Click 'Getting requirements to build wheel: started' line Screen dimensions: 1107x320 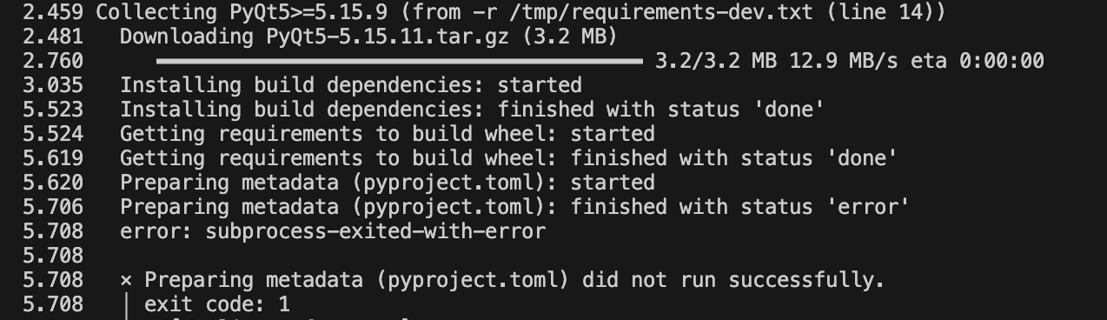pyautogui.click(x=388, y=134)
